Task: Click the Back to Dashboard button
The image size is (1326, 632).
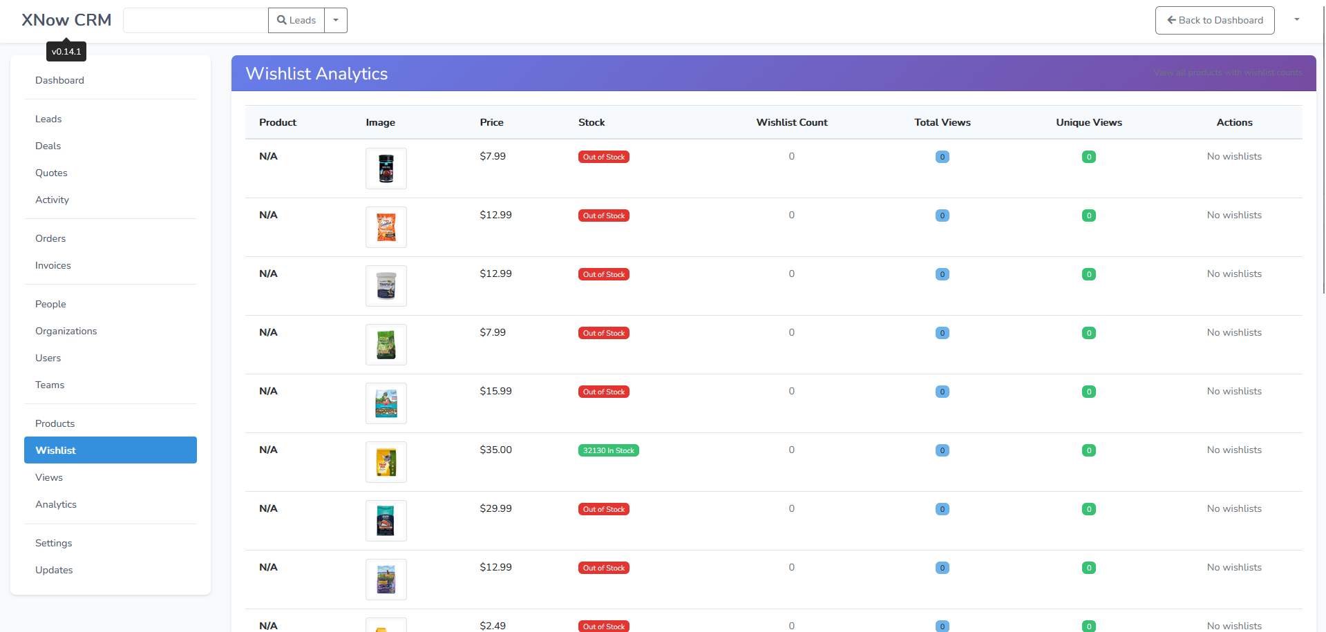Action: tap(1214, 20)
